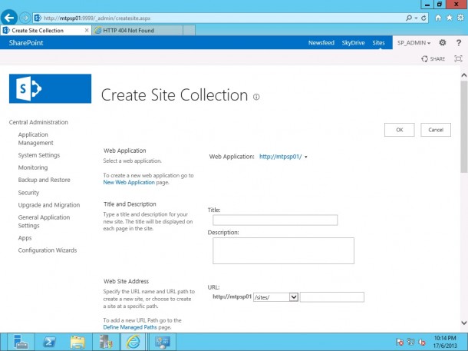Open File Explorer from the taskbar
Screen dimensions: 468x351
(77, 342)
